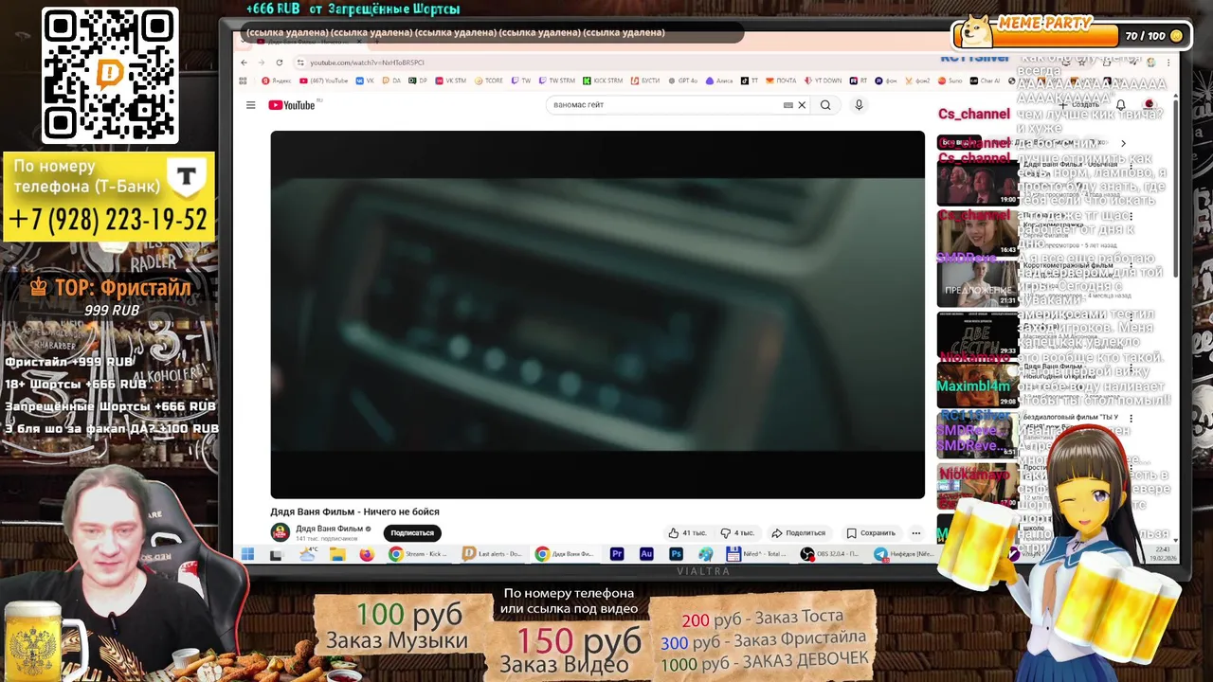Switch to Telegram taskbar window

pos(905,554)
